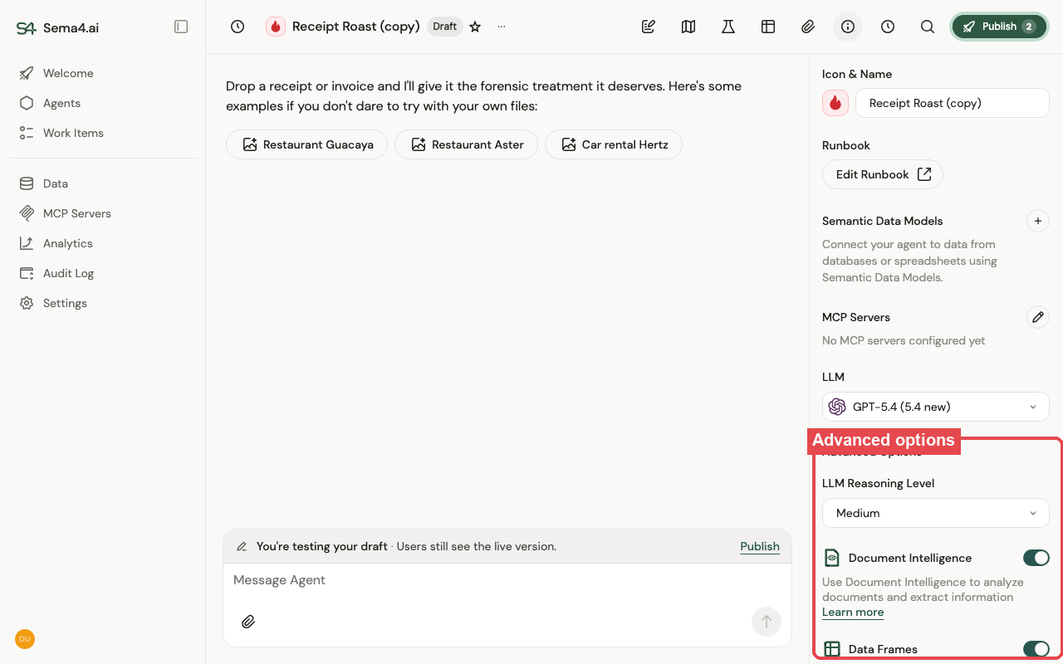
Task: Click the search magnifier icon
Action: pyautogui.click(x=928, y=27)
